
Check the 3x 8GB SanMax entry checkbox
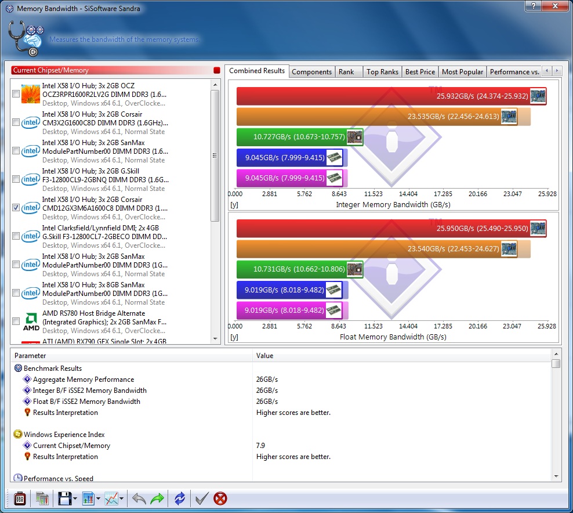tap(16, 293)
